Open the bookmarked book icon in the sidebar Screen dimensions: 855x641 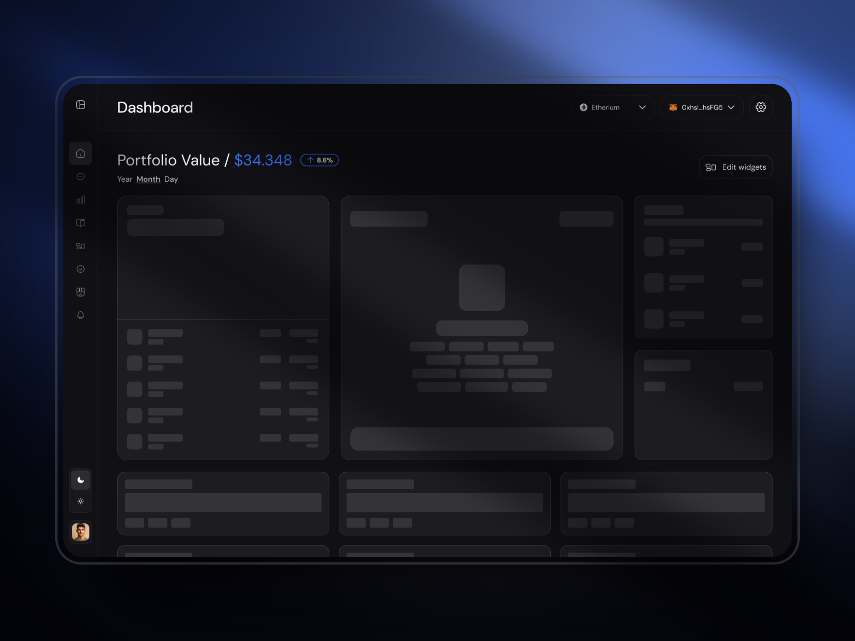point(81,223)
